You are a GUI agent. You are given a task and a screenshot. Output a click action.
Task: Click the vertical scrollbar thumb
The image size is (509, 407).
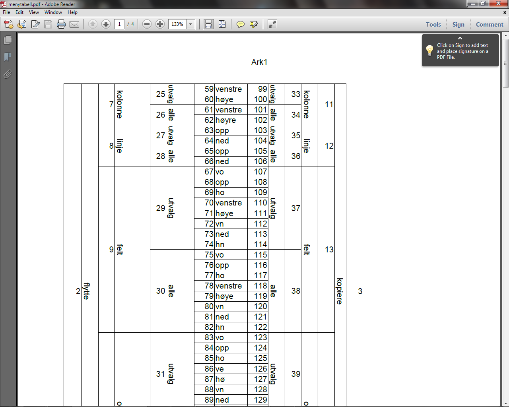point(505,64)
